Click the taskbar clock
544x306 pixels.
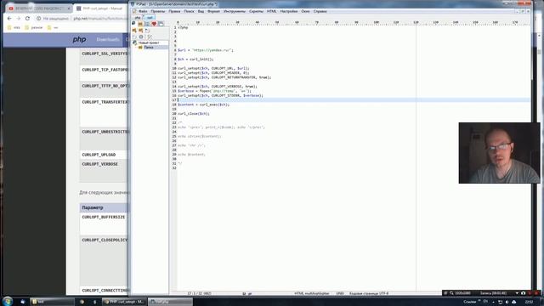pos(529,303)
